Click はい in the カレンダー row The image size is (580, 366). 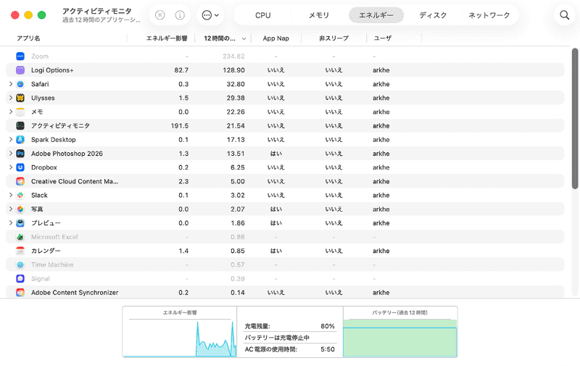tap(276, 251)
